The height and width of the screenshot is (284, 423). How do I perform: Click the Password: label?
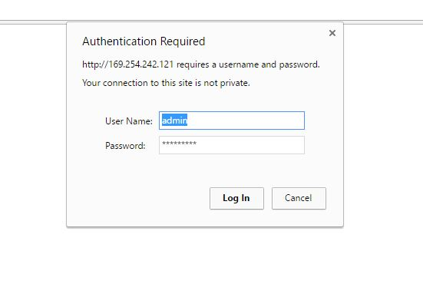(125, 146)
